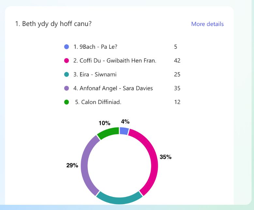Select the '3. Eira - Siwnami' legend label
This screenshot has height=210, width=254.
(95, 74)
